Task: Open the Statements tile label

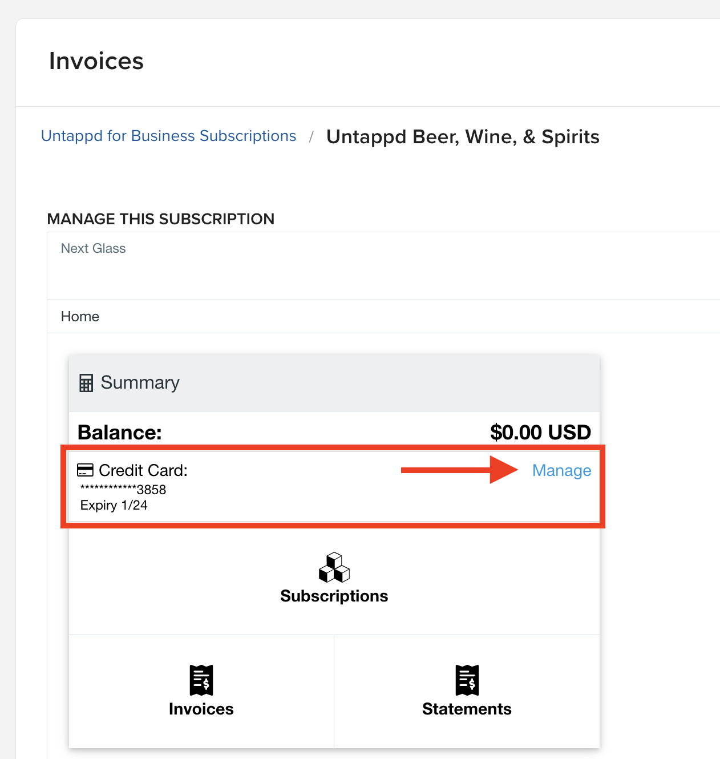Action: 467,709
